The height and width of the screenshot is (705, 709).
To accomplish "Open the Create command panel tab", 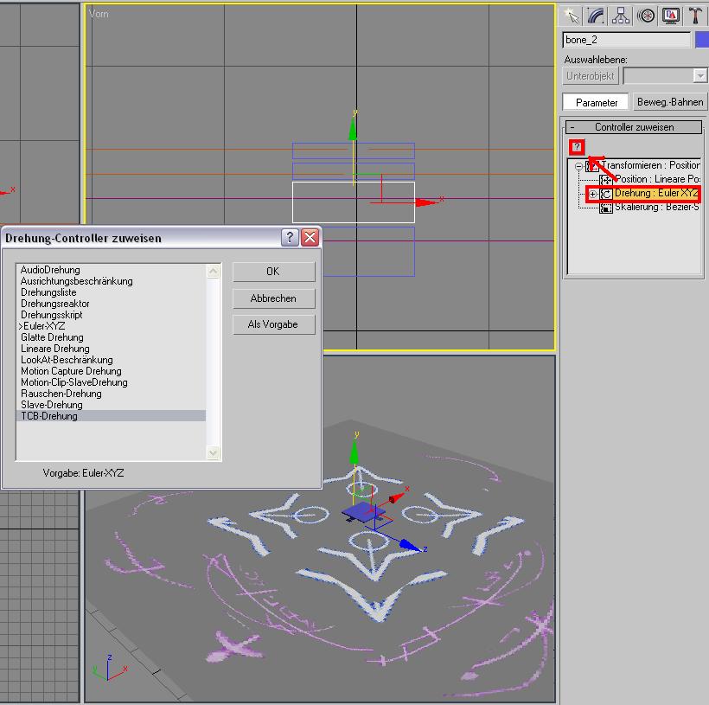I will [572, 16].
